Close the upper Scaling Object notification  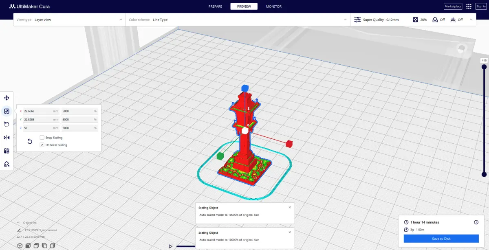pyautogui.click(x=290, y=207)
